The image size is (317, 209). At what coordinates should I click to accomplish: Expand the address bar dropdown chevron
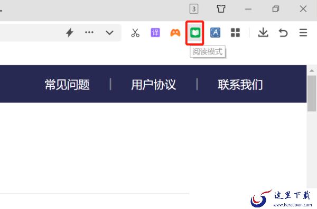point(109,33)
